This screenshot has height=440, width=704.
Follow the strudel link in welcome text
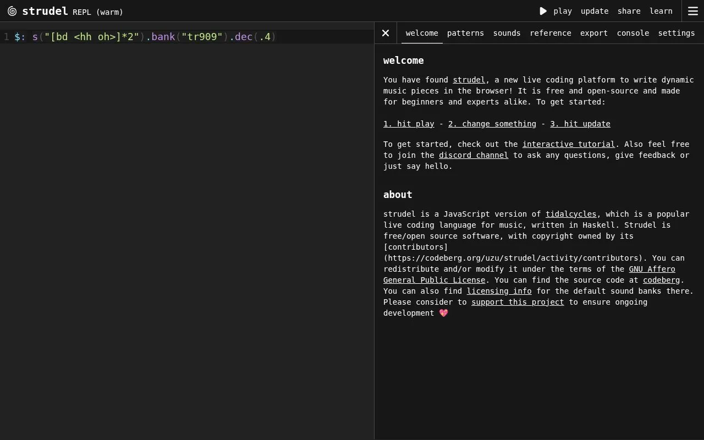point(469,80)
